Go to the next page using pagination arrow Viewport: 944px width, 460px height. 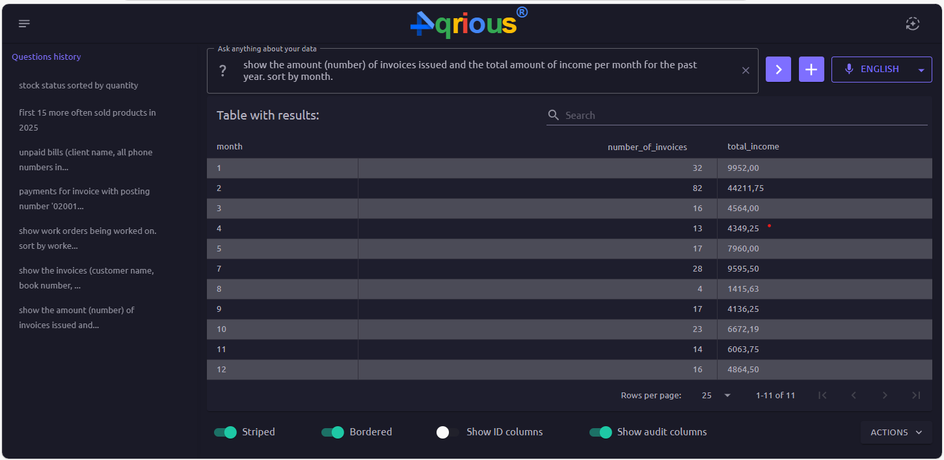tap(885, 394)
